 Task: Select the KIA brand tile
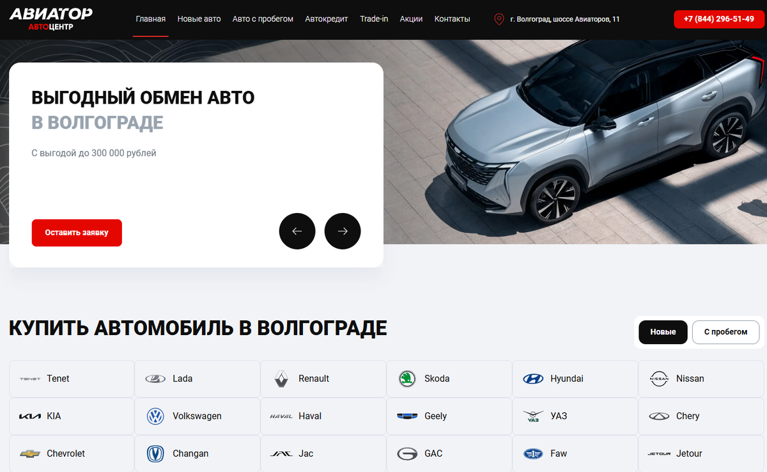tap(71, 416)
